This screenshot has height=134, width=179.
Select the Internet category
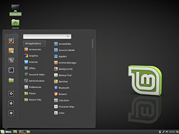coord(31,62)
